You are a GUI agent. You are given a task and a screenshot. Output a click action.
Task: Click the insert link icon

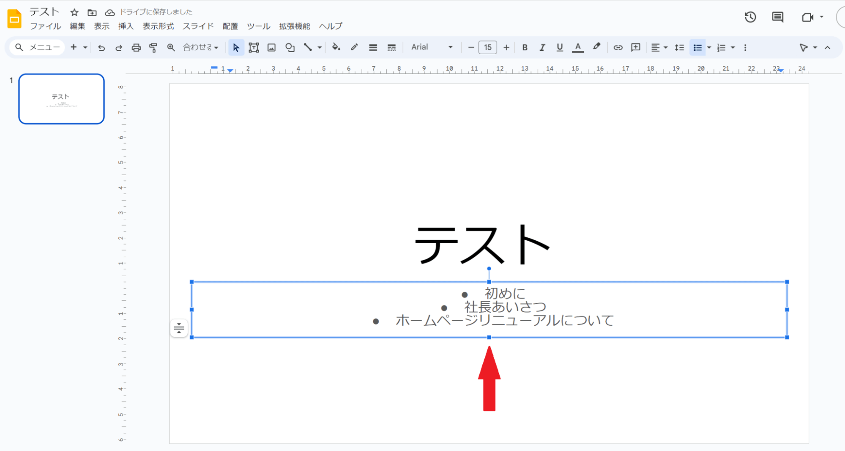(618, 47)
